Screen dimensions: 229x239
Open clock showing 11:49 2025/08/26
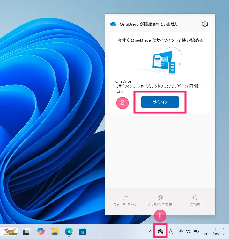[214, 231]
